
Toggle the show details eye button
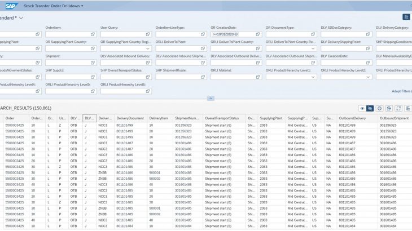[x=361, y=108]
